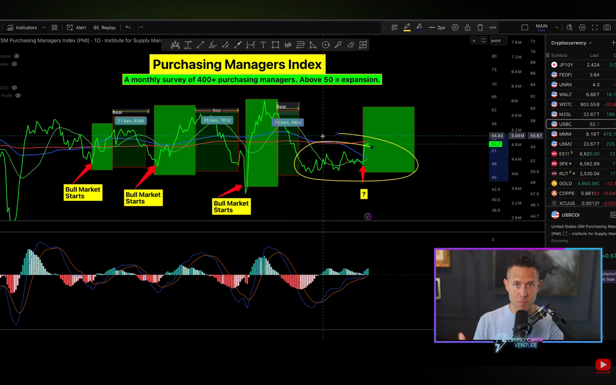
Task: Toggle visibility of the USBCOI indicator
Action: (14, 88)
